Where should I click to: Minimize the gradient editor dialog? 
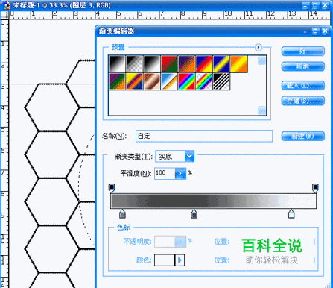(x=305, y=31)
